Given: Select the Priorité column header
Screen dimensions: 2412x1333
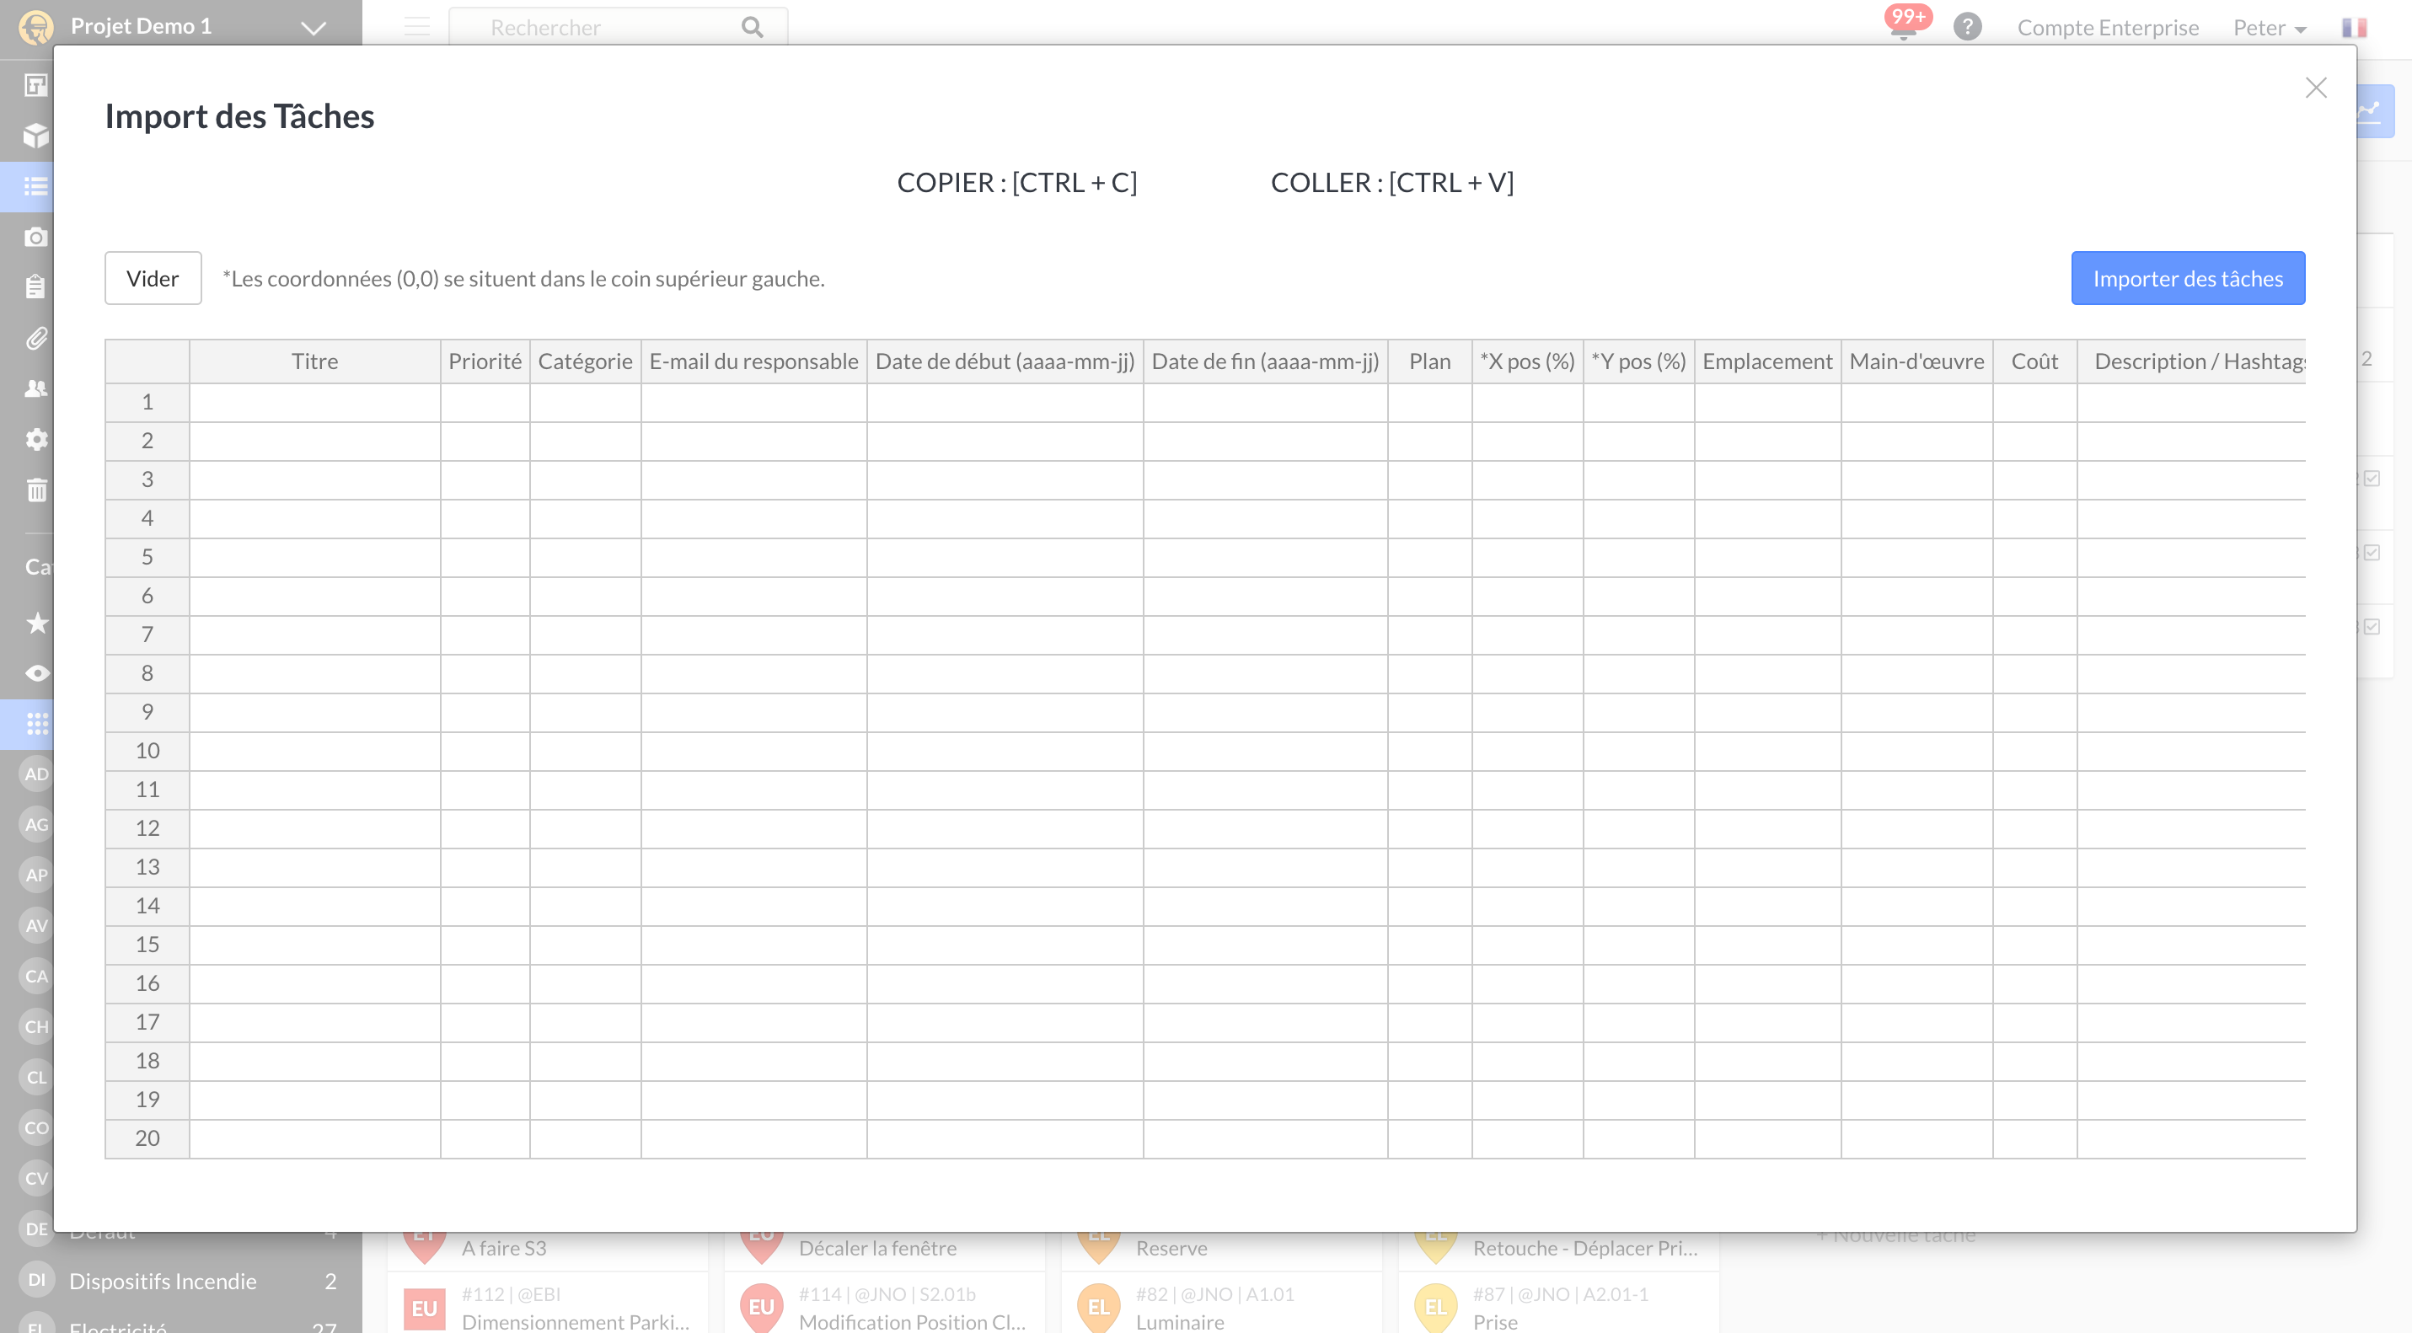Looking at the screenshot, I should coord(485,361).
